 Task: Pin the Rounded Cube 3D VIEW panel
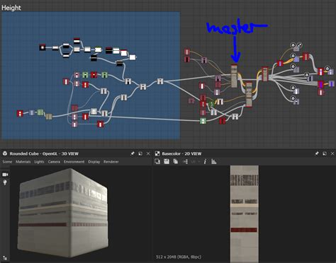(133, 153)
